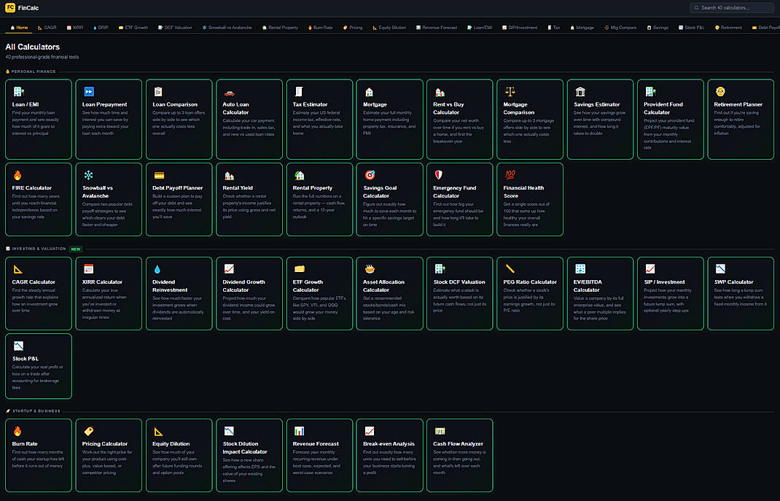The height and width of the screenshot is (501, 780).
Task: Click the Revenue Forecast bar chart icon
Action: (x=299, y=431)
